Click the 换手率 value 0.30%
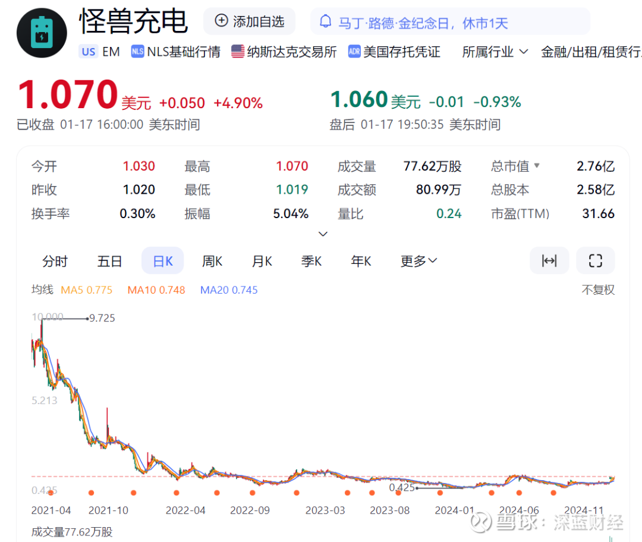642x542 pixels. click(137, 213)
